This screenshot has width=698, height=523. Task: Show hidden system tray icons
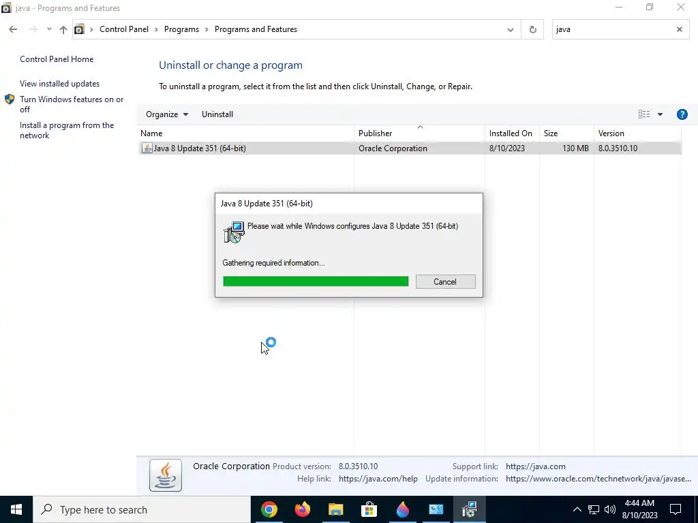[x=577, y=509]
